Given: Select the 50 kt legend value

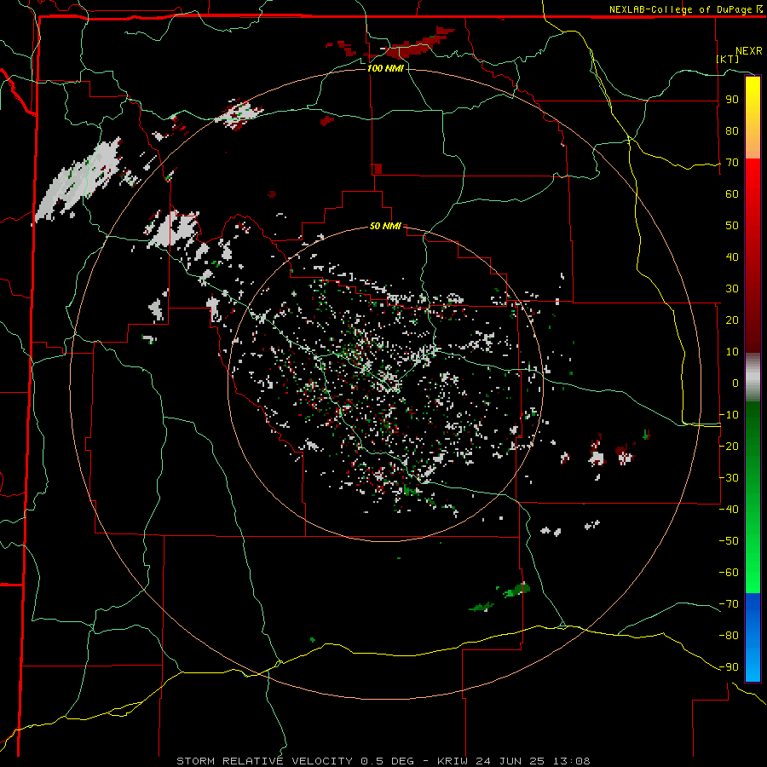Looking at the screenshot, I should (732, 226).
